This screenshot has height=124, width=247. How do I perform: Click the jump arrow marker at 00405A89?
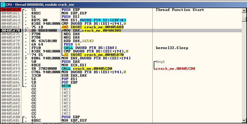pos(27,55)
